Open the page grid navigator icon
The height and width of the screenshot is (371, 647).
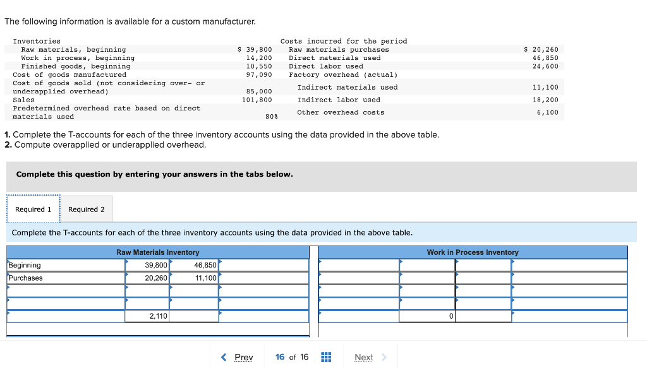[x=325, y=357]
